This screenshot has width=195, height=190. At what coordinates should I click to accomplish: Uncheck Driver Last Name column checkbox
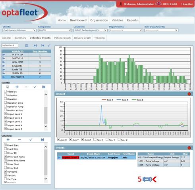click(5, 156)
